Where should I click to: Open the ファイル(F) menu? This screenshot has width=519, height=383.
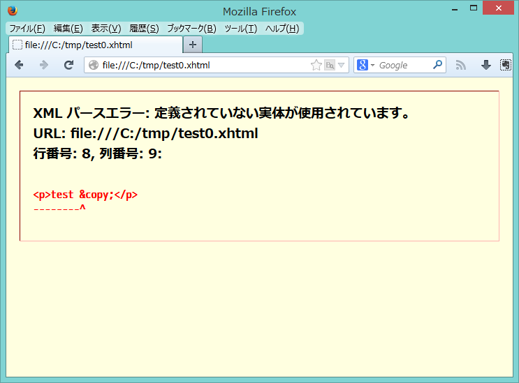27,29
